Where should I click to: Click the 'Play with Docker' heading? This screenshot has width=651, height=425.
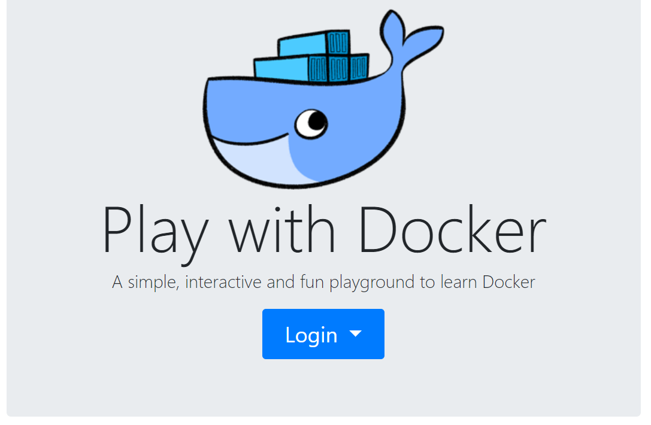click(323, 227)
